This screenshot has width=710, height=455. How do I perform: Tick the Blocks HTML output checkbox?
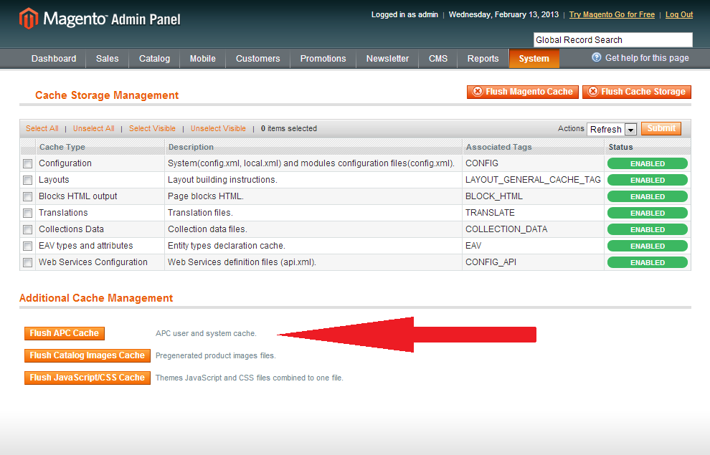pyautogui.click(x=28, y=197)
